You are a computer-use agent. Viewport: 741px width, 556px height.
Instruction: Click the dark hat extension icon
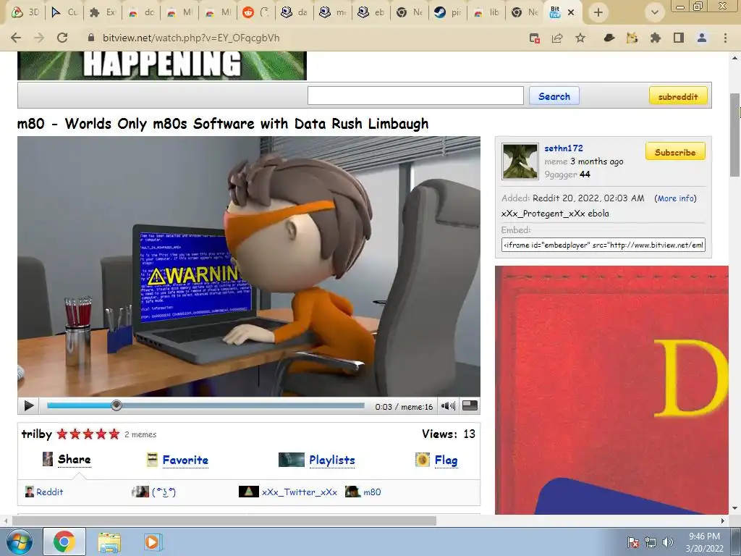click(x=609, y=38)
